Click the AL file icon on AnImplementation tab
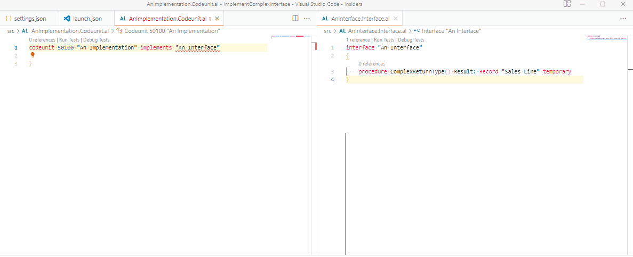 (123, 19)
